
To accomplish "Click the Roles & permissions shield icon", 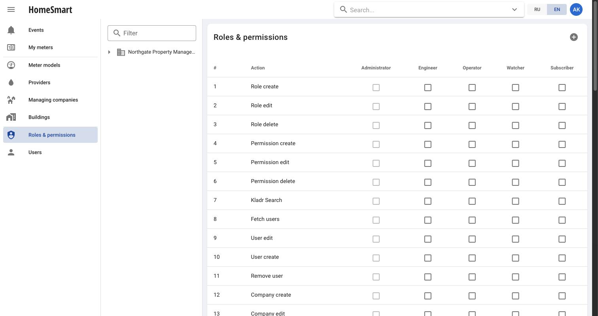I will click(11, 135).
